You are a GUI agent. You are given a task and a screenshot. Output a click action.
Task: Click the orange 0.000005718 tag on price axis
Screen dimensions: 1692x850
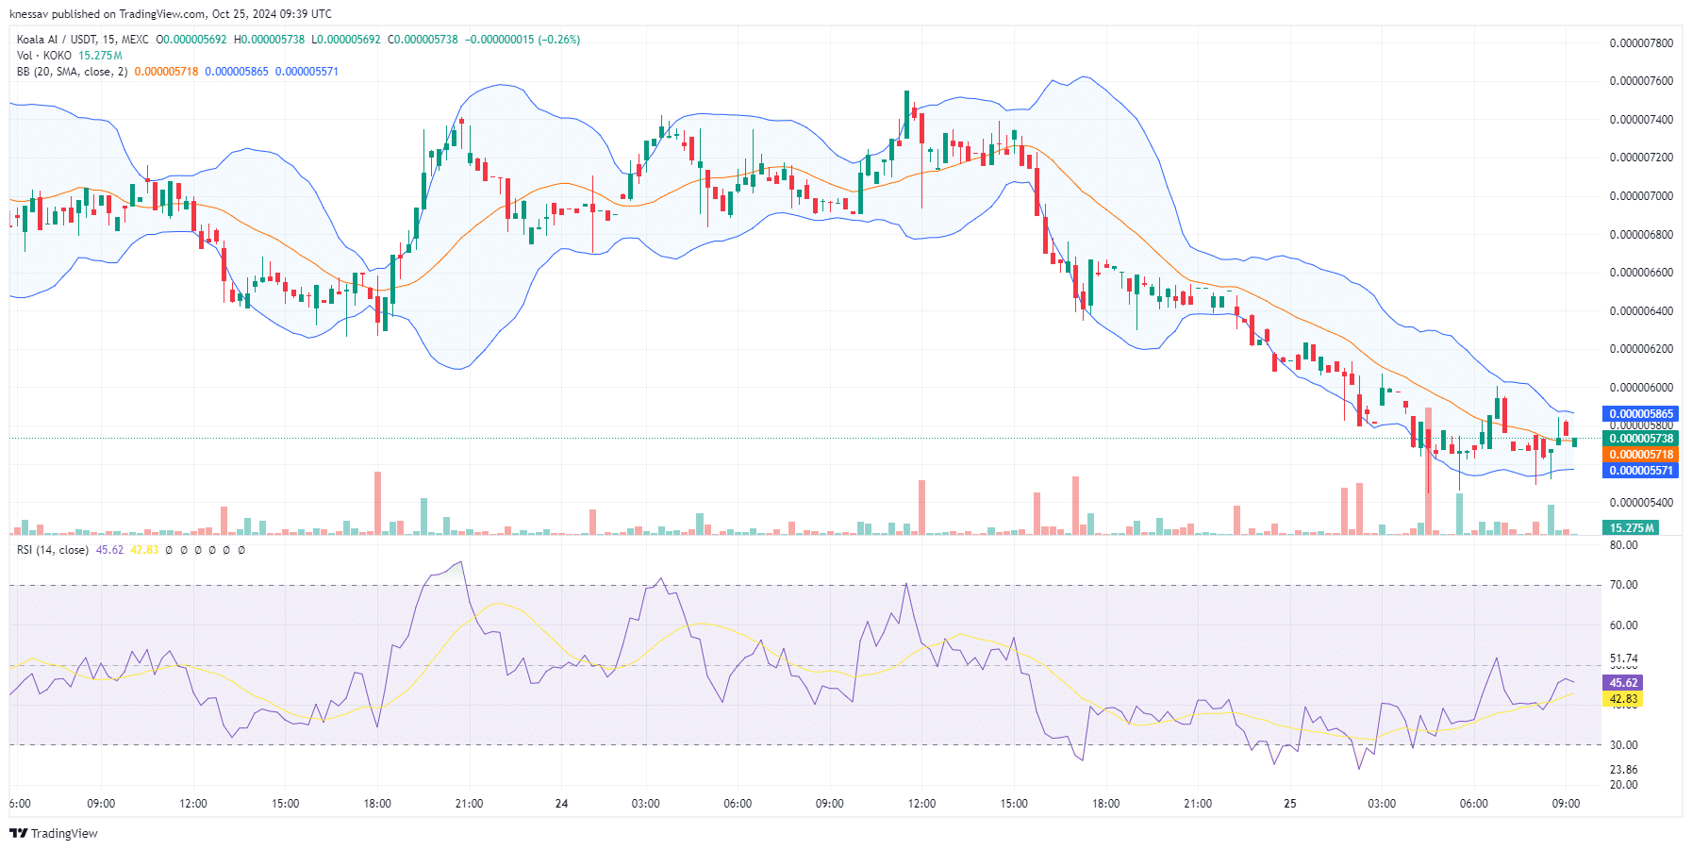[1640, 455]
